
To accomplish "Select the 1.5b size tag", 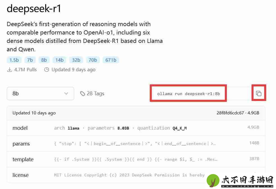I will pos(14,60).
